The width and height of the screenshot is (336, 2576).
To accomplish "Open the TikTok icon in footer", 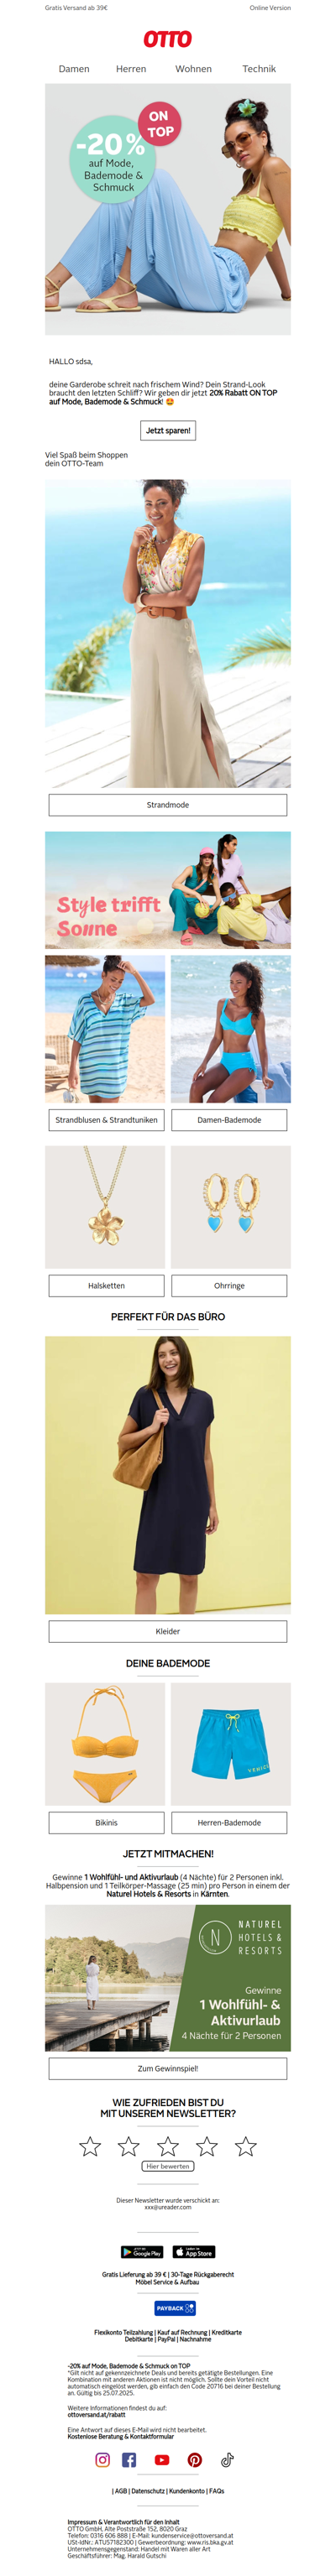I will tap(227, 2459).
